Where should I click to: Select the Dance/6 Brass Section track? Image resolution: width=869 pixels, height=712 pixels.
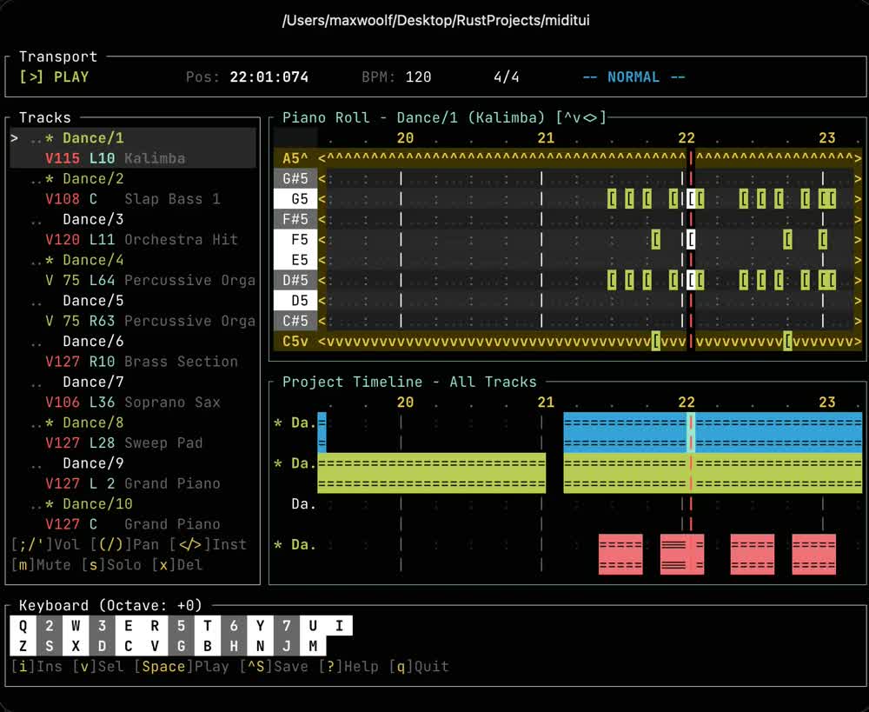[x=133, y=351]
